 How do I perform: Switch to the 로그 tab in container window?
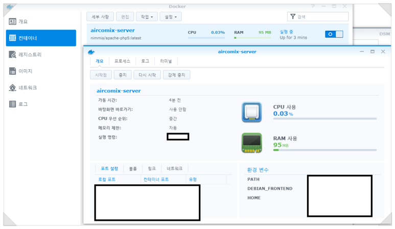click(x=145, y=61)
